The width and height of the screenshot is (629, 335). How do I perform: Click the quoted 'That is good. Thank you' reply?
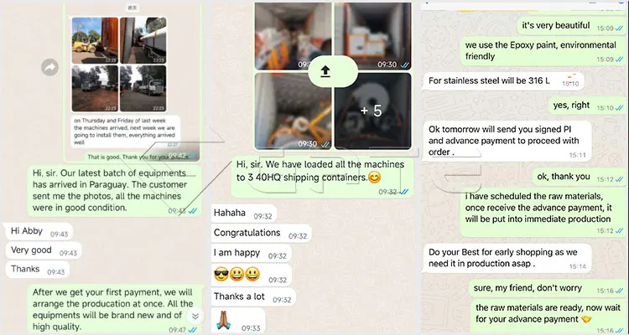(x=138, y=157)
